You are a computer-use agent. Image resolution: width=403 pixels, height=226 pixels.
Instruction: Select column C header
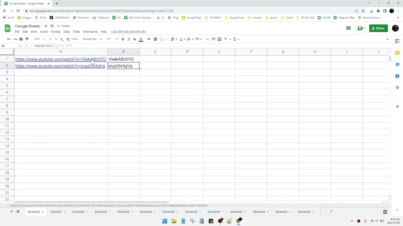155,51
